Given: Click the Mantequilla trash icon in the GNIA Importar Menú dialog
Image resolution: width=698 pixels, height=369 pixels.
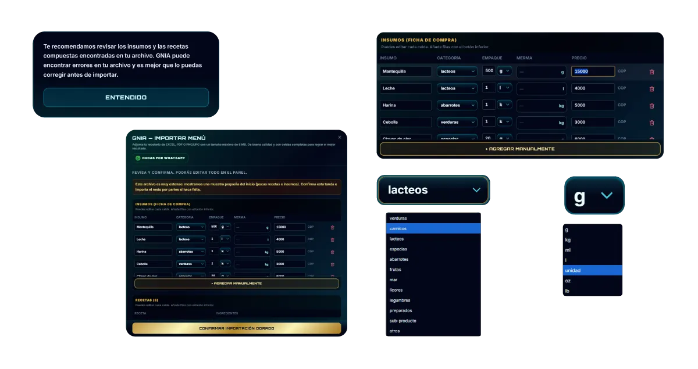Looking at the screenshot, I should tap(333, 227).
